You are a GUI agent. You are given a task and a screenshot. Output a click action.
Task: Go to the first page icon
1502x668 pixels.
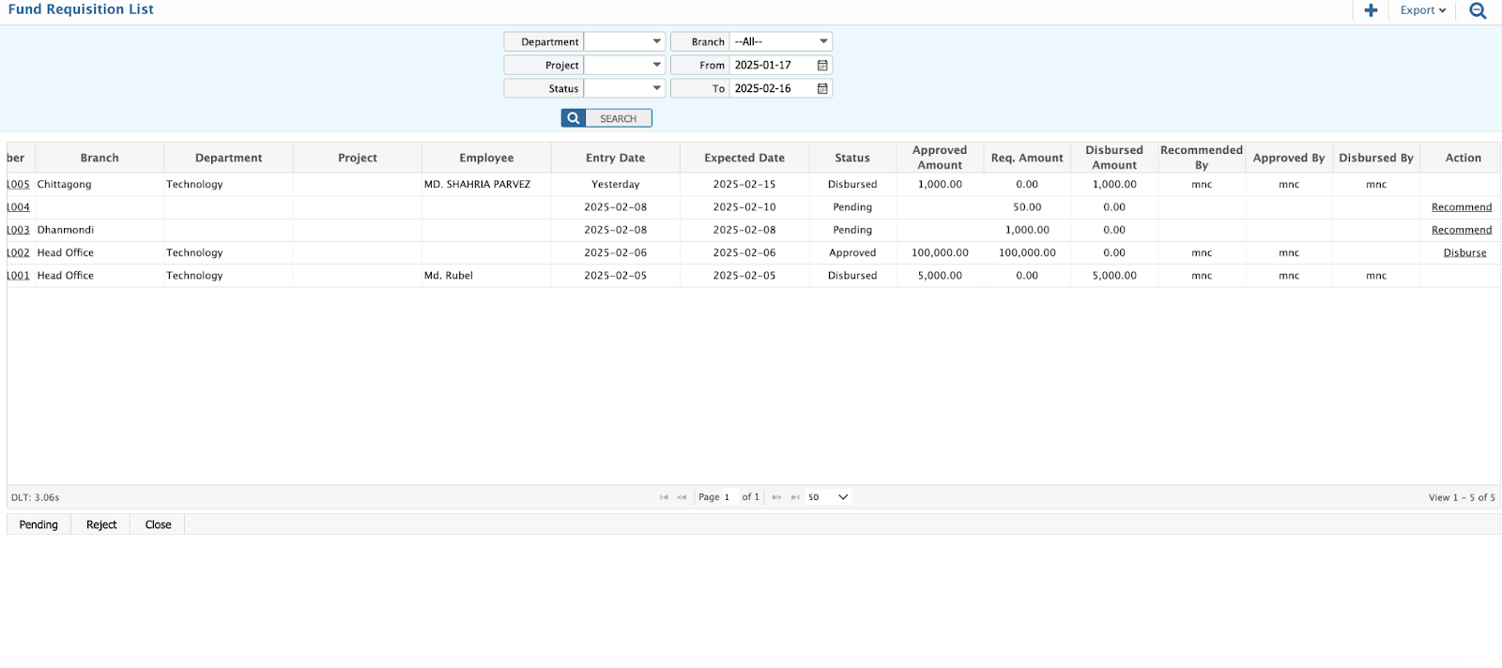coord(664,497)
